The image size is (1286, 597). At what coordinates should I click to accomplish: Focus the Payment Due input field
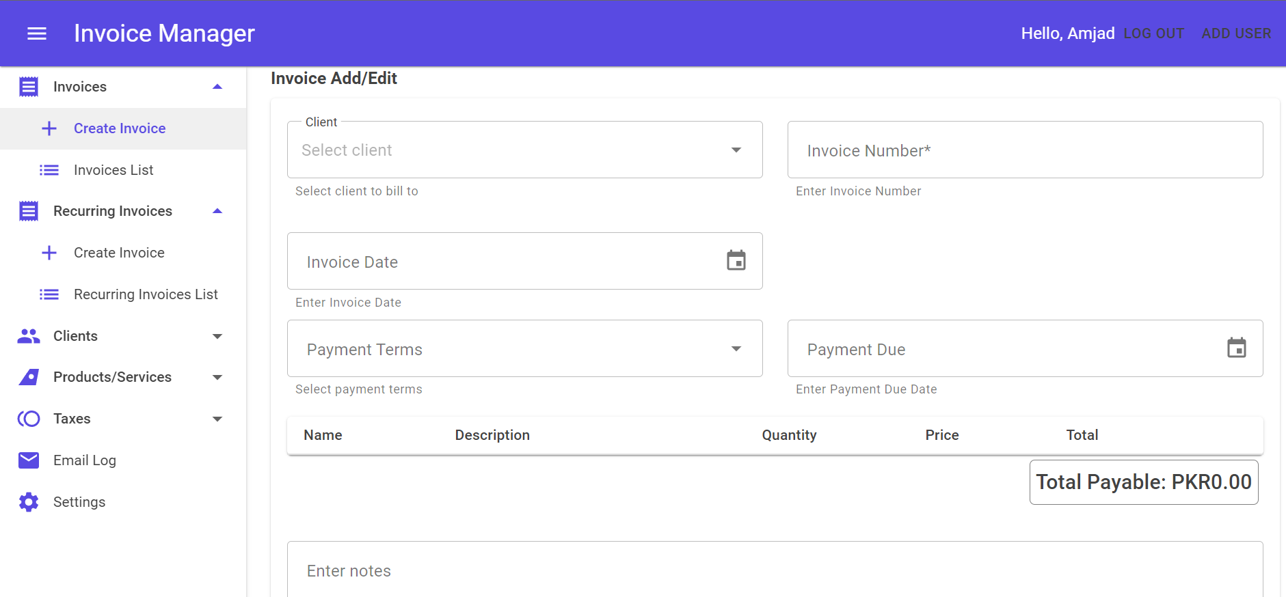click(x=1026, y=348)
